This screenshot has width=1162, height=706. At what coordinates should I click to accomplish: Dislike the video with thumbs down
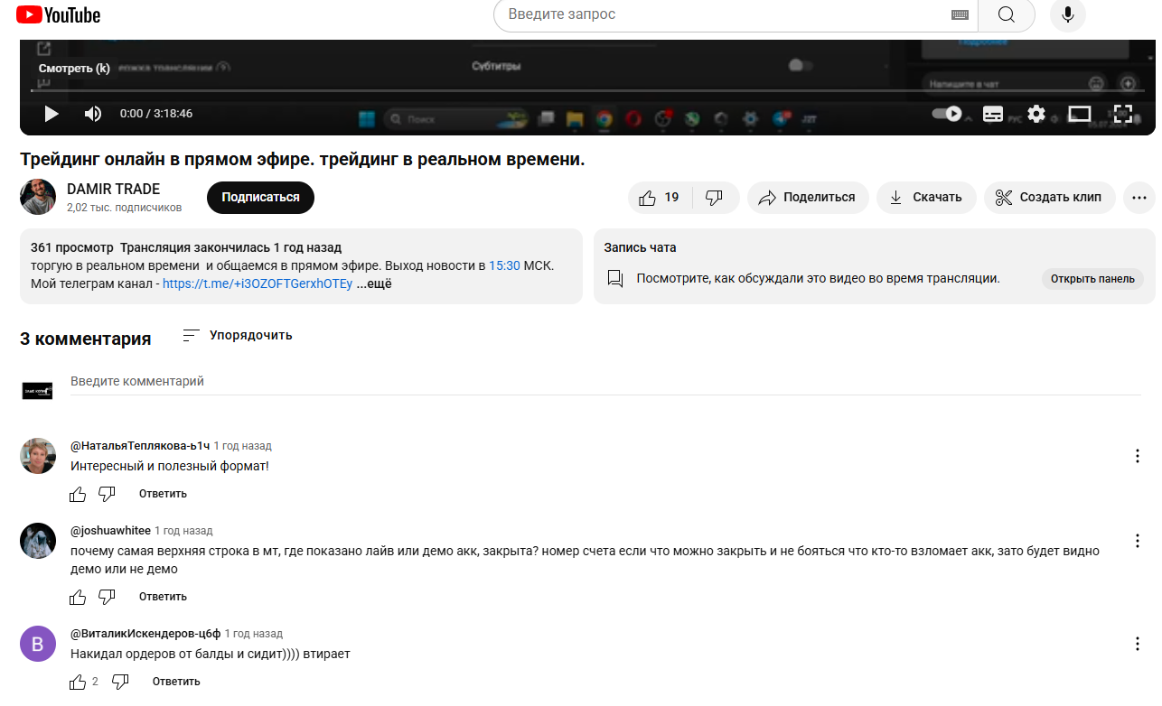pos(714,198)
